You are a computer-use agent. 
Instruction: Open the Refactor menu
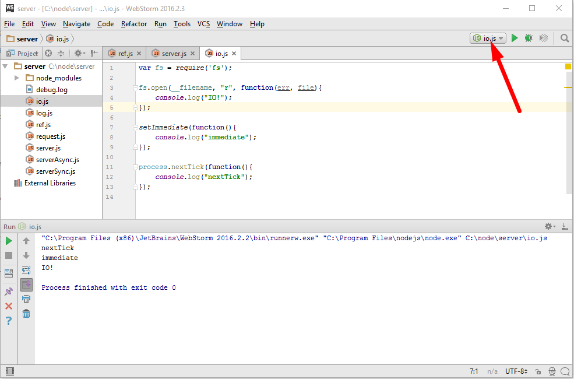click(134, 24)
